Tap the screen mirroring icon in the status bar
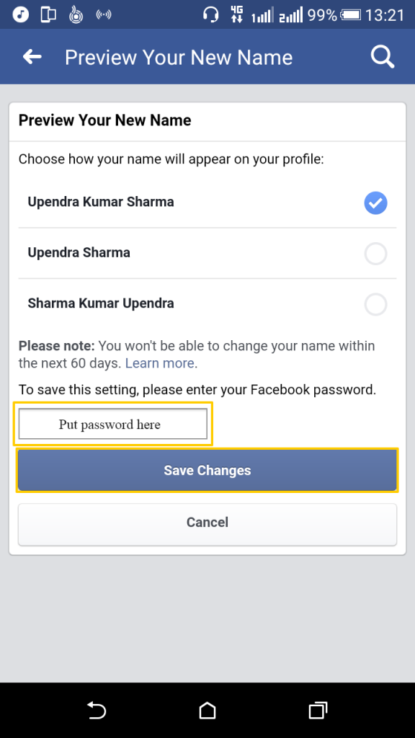415x738 pixels. tap(48, 13)
